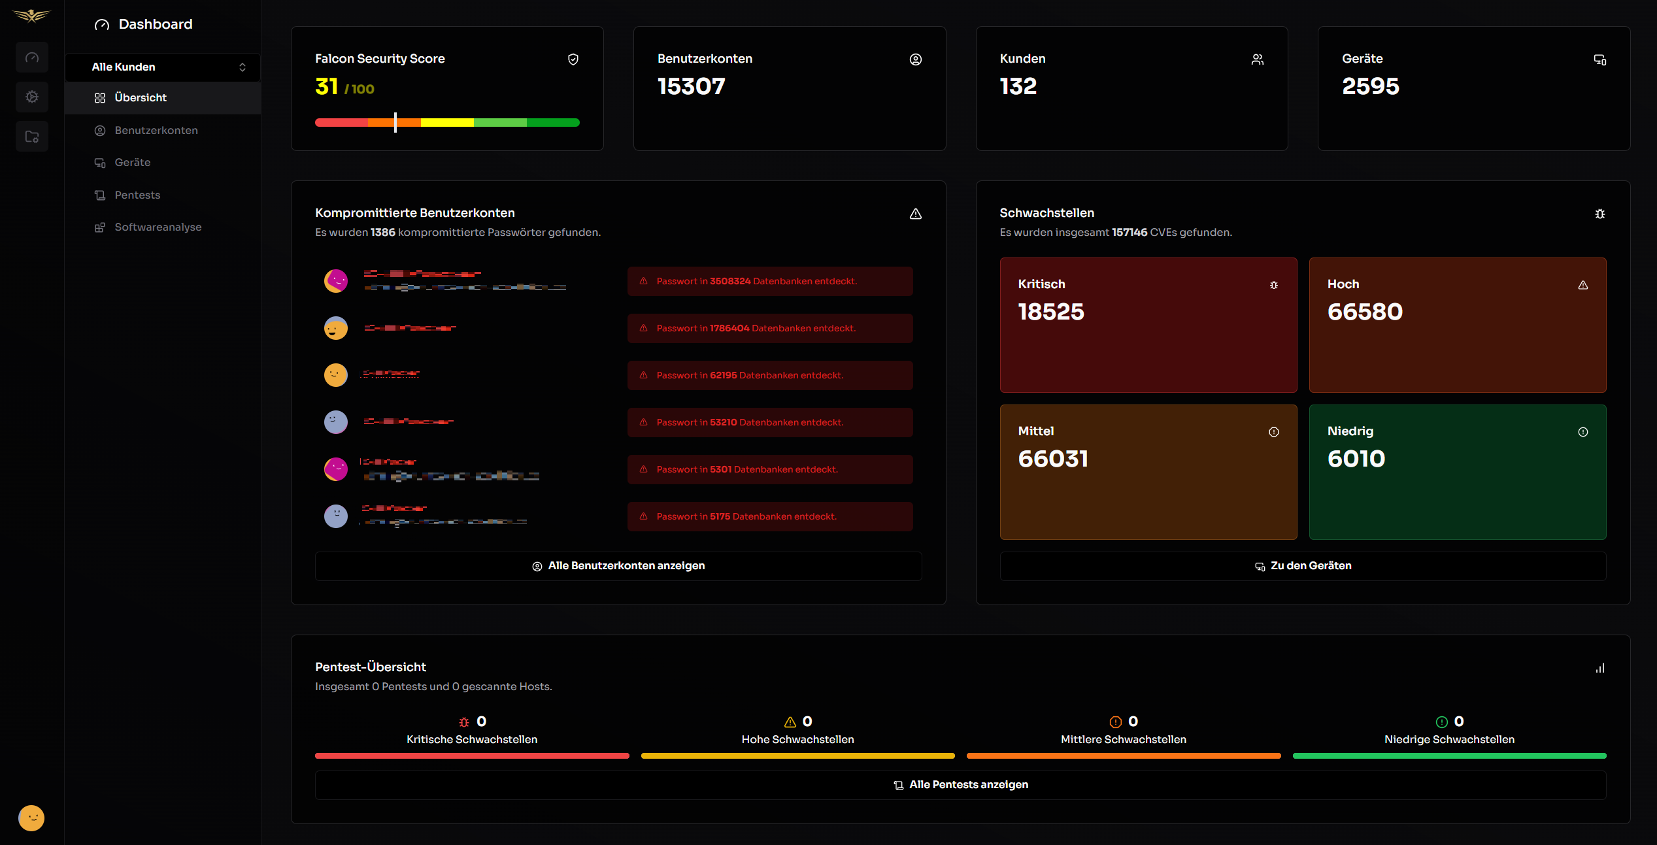Open the dashboard gauge icon in the left rail
This screenshot has width=1657, height=845.
point(32,58)
